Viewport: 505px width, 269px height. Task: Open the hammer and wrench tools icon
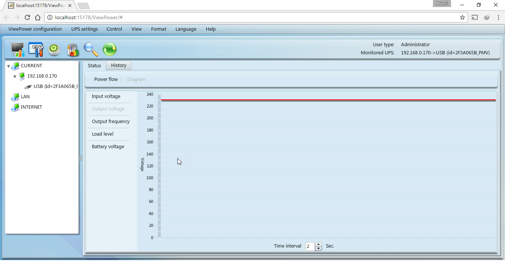(x=36, y=50)
